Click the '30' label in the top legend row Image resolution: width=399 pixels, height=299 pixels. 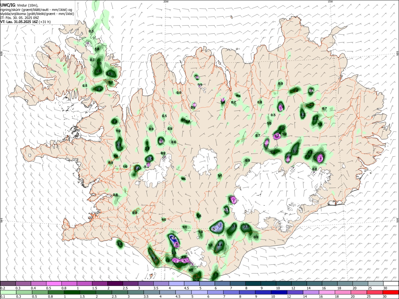[385, 288]
